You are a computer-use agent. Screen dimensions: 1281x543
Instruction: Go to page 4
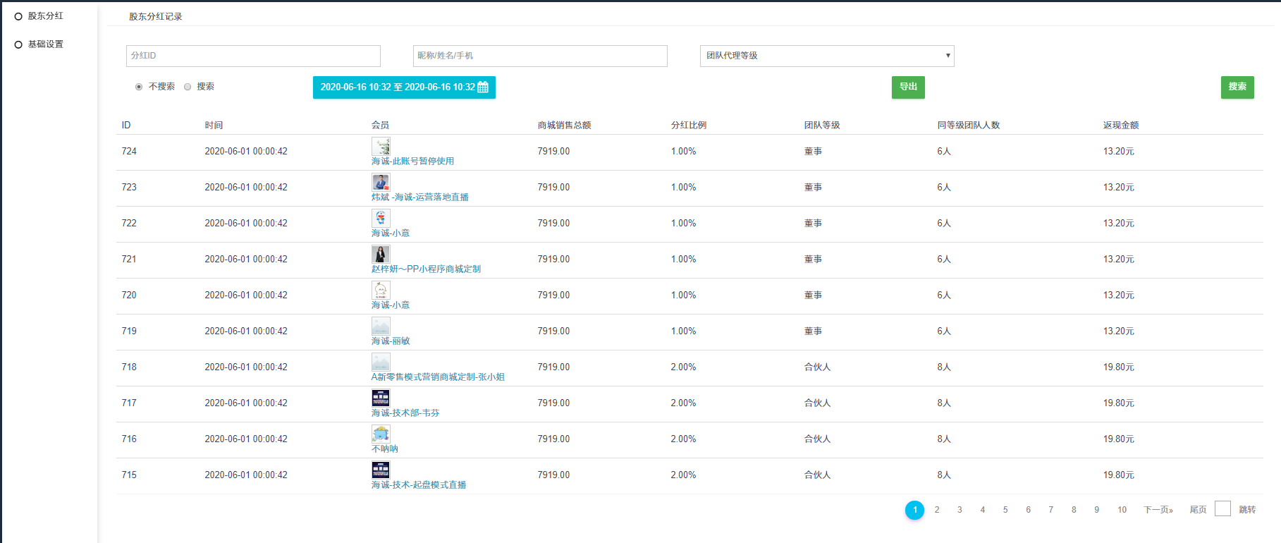pyautogui.click(x=983, y=510)
